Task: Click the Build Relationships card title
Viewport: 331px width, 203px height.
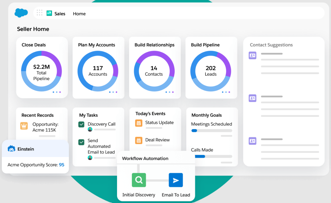Action: [x=154, y=45]
